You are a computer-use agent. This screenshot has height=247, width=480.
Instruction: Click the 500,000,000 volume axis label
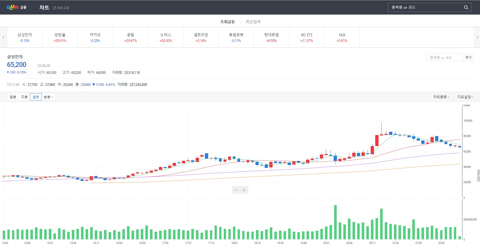[x=470, y=219]
